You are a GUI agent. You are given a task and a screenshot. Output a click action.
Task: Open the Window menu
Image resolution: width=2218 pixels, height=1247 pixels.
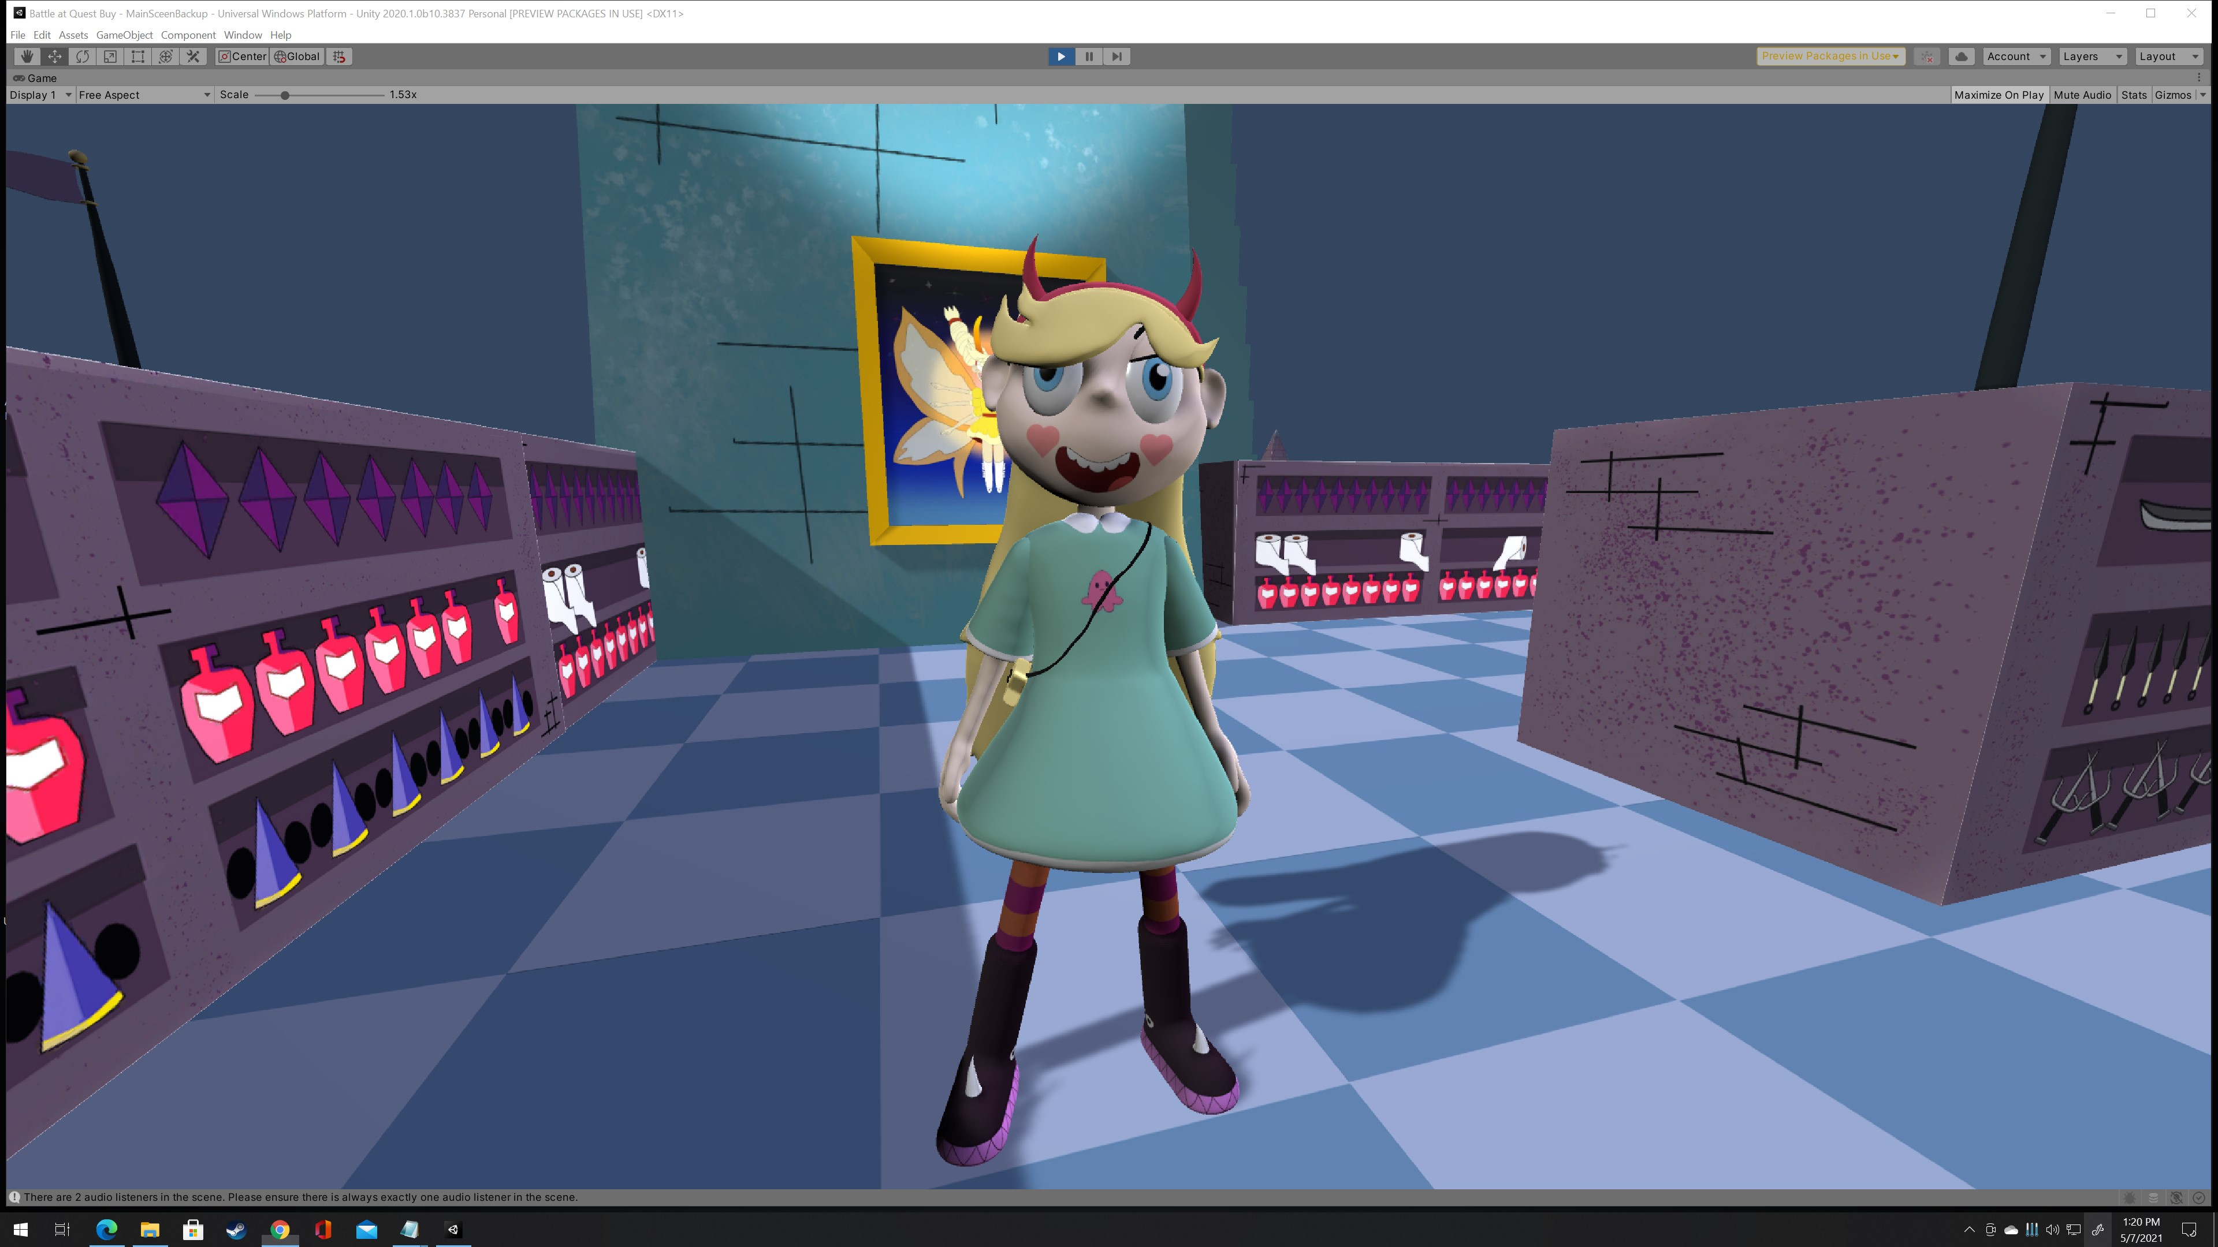pos(243,35)
